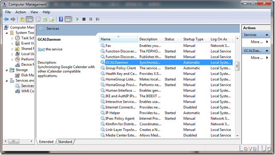Sort by the Status column header
The height and width of the screenshot is (155, 275).
tap(172, 39)
